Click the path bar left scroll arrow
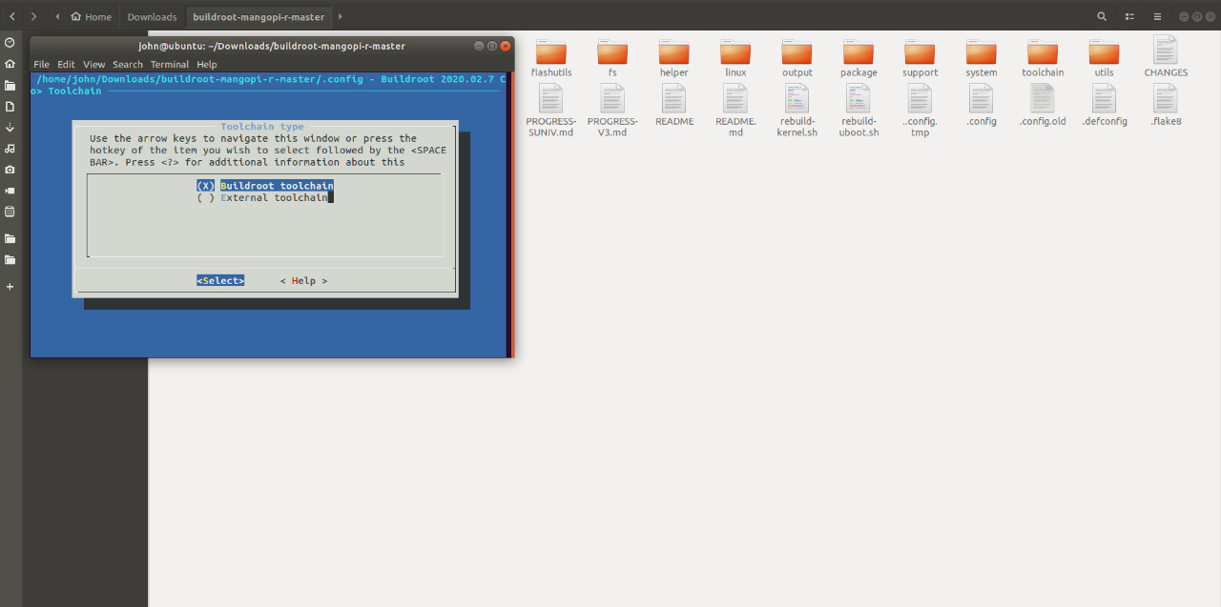Viewport: 1221px width, 607px height. tap(56, 16)
